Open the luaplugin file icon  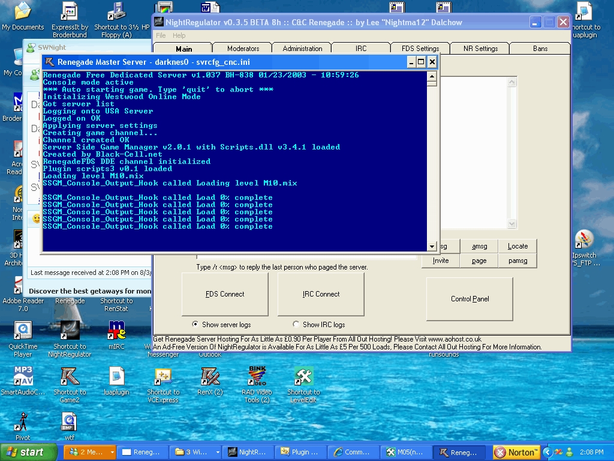(x=116, y=377)
